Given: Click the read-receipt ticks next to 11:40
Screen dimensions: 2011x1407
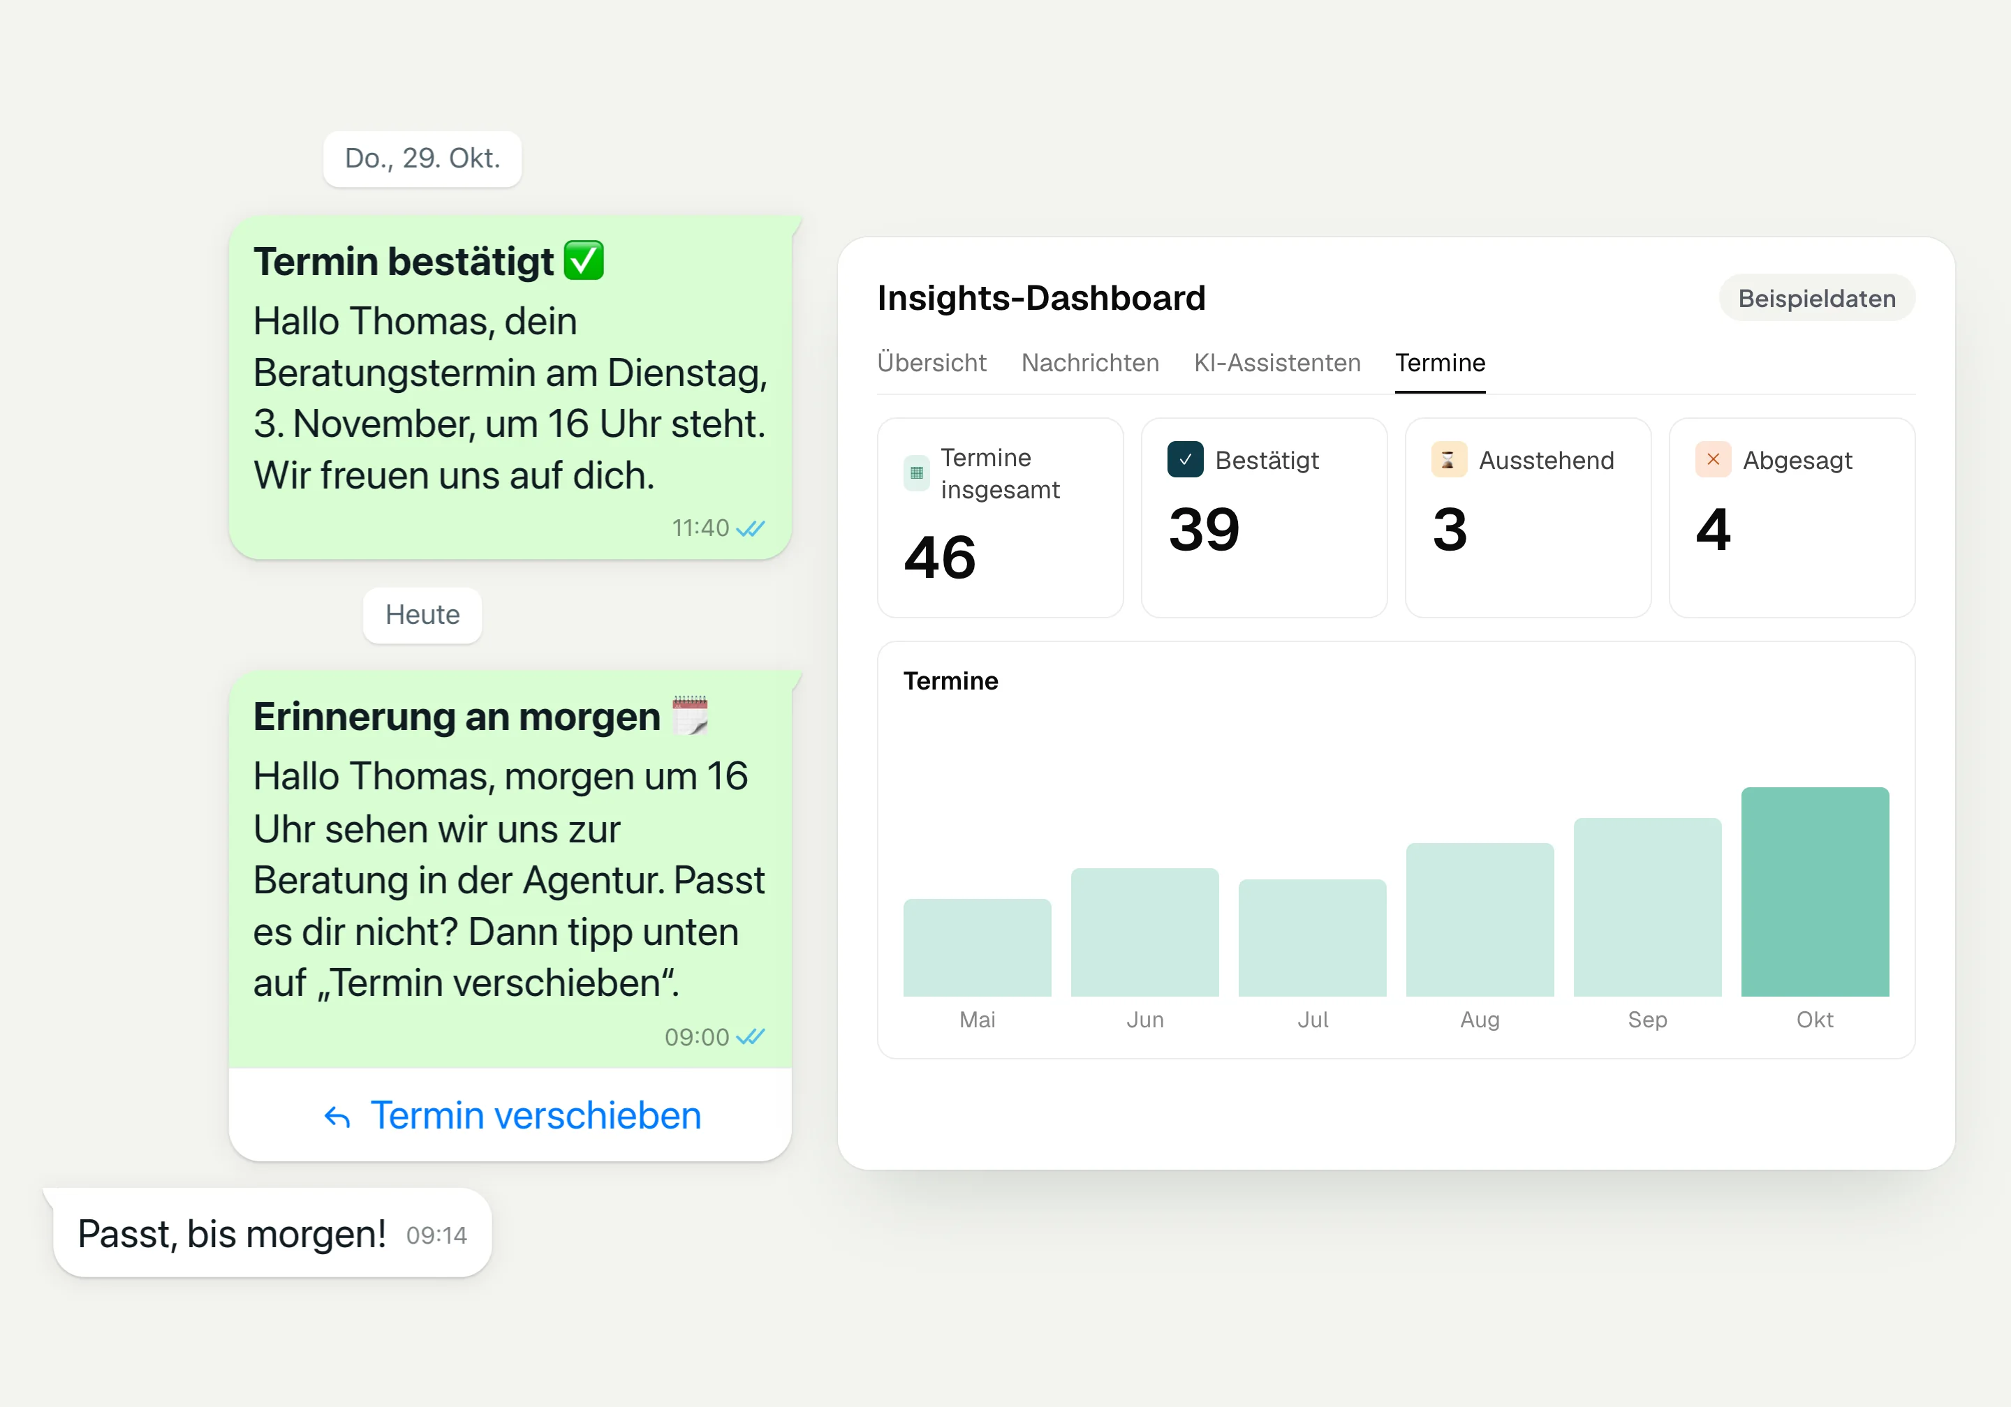Looking at the screenshot, I should coord(751,529).
